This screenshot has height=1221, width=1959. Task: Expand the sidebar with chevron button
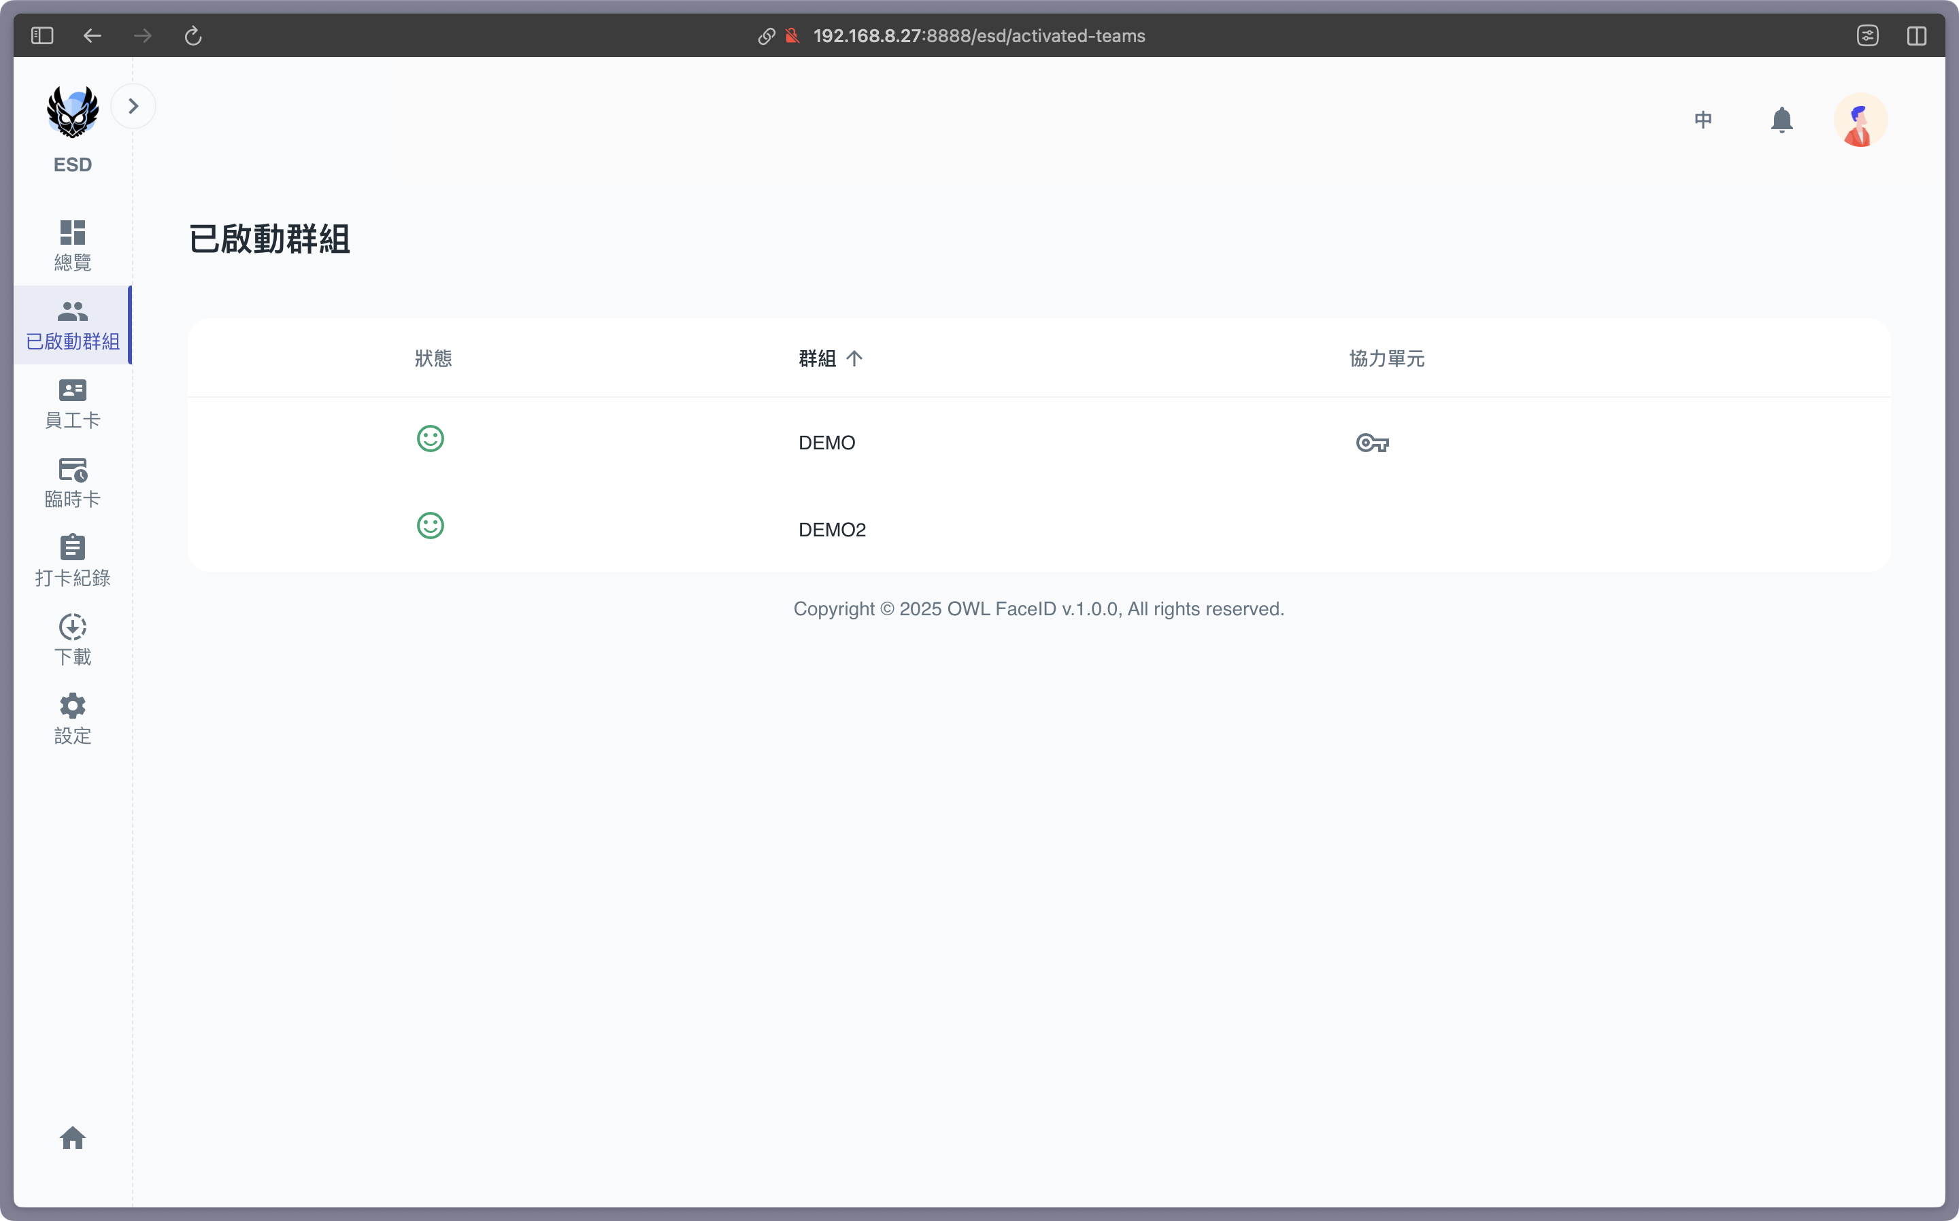pos(133,106)
